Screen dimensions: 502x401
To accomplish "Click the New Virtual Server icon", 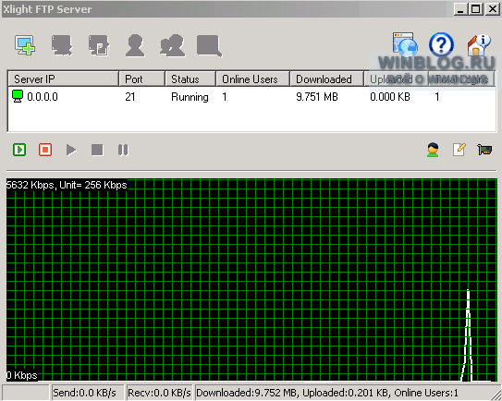I will [25, 45].
